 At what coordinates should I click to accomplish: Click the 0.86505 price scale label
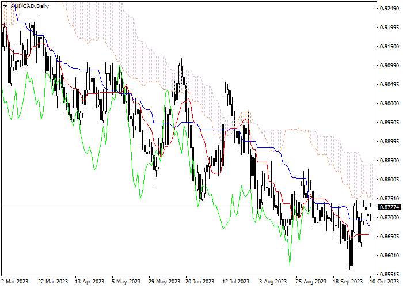click(x=388, y=237)
